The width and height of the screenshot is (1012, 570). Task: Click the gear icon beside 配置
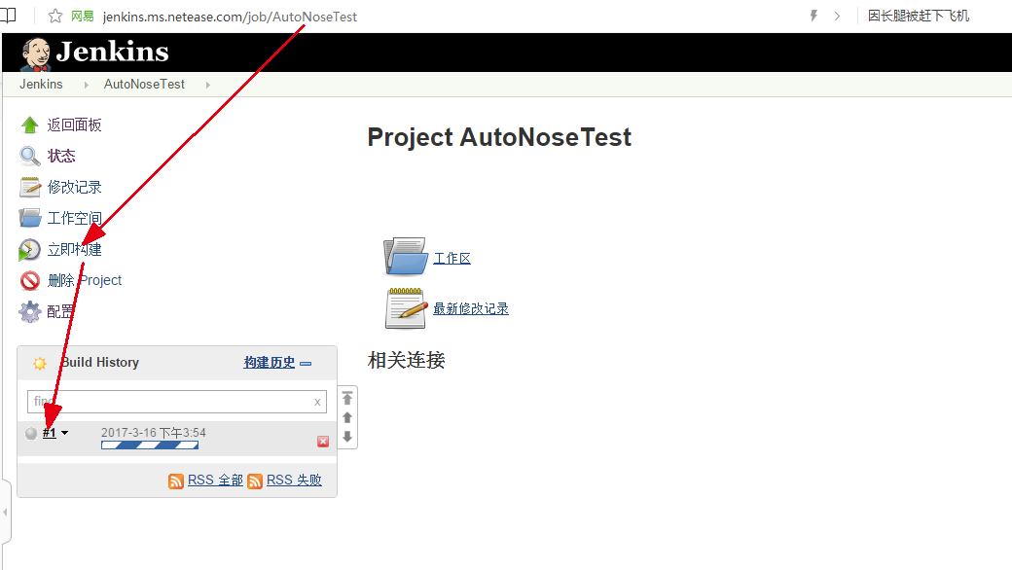point(30,311)
